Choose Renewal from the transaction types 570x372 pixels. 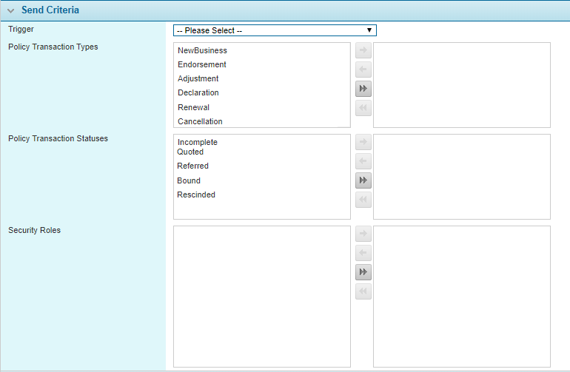[x=193, y=107]
